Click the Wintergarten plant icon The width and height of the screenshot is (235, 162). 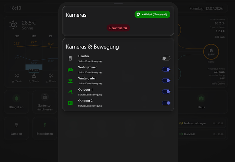click(x=70, y=81)
